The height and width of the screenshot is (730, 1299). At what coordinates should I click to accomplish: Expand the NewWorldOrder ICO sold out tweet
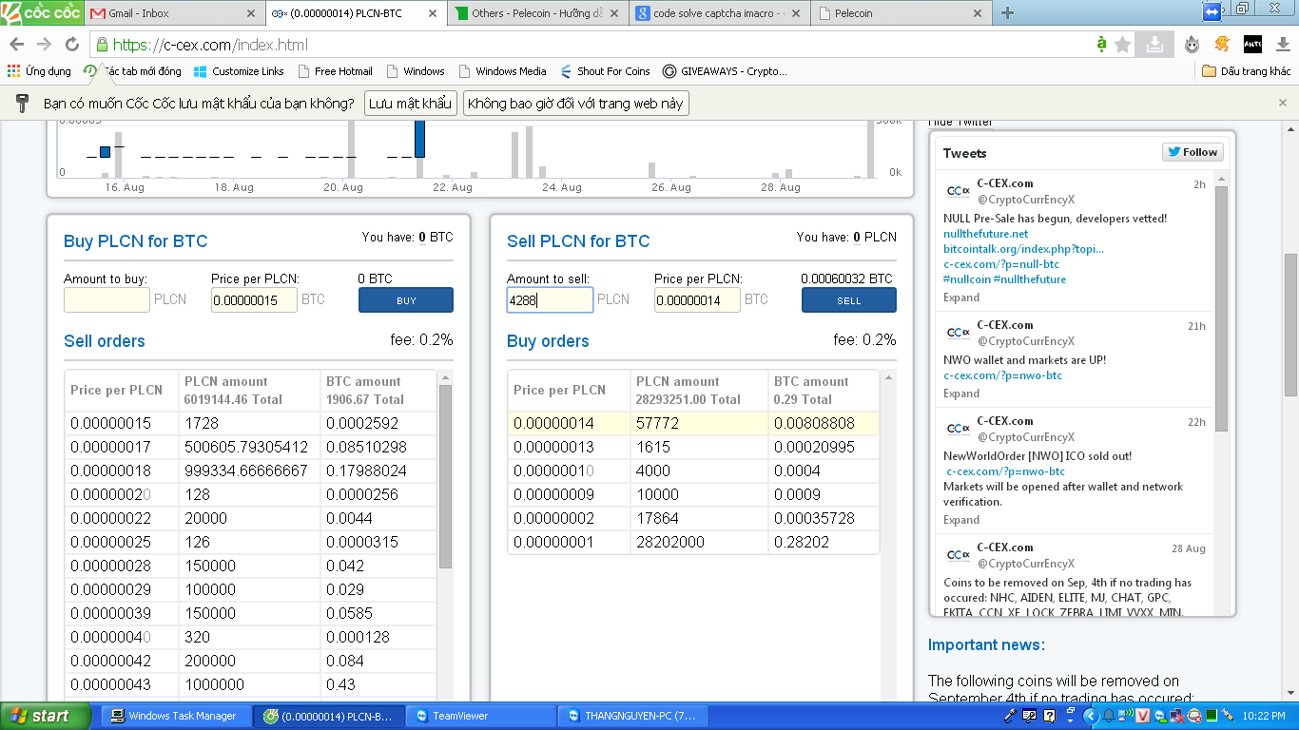pos(960,520)
